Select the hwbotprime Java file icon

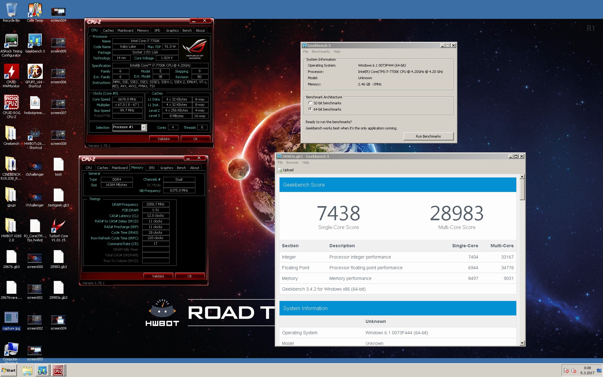pos(35,105)
